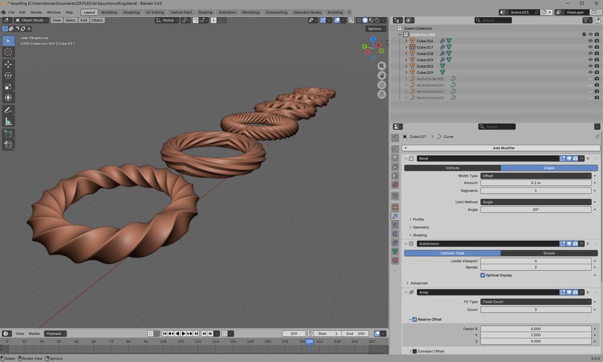
Task: Pick the Cursor tool
Action: click(x=8, y=52)
